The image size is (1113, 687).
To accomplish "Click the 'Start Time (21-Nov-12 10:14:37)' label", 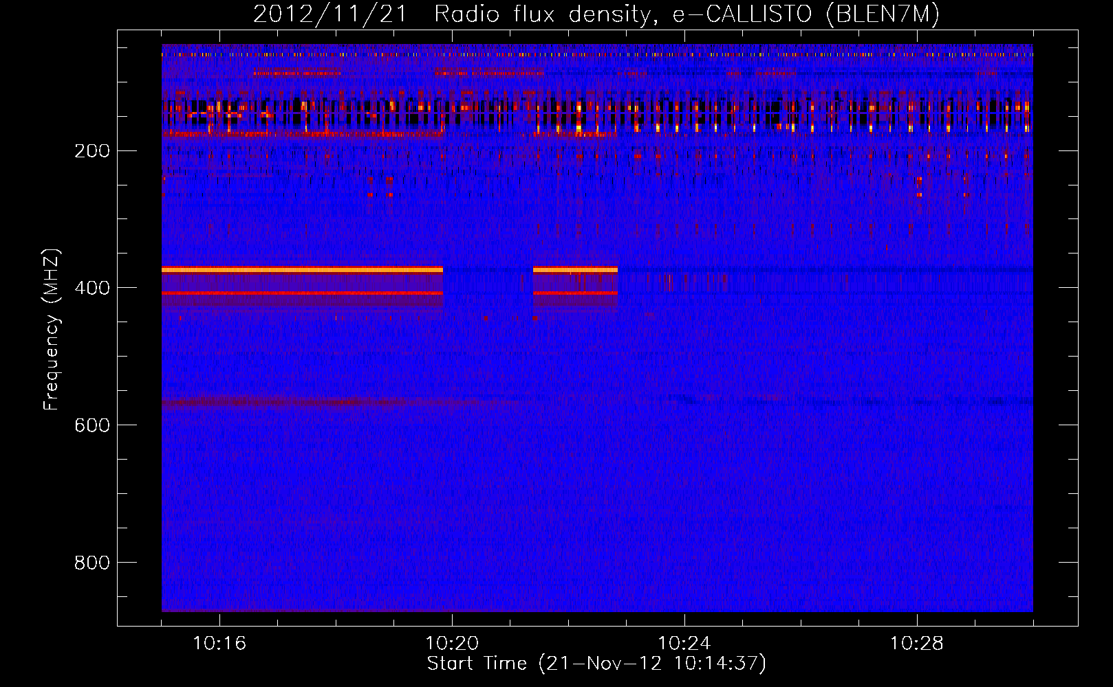I will [x=596, y=664].
